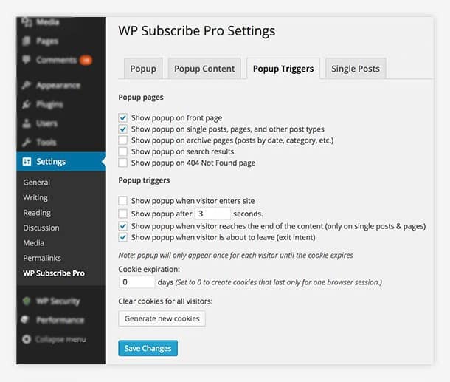Click the WP Security shield icon
Image resolution: width=450 pixels, height=382 pixels.
click(x=27, y=301)
